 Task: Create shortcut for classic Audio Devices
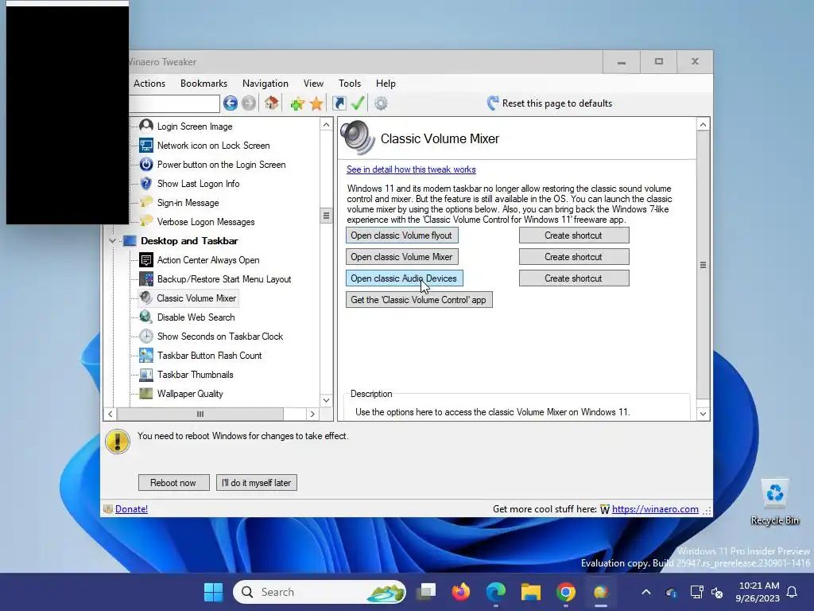(x=574, y=278)
